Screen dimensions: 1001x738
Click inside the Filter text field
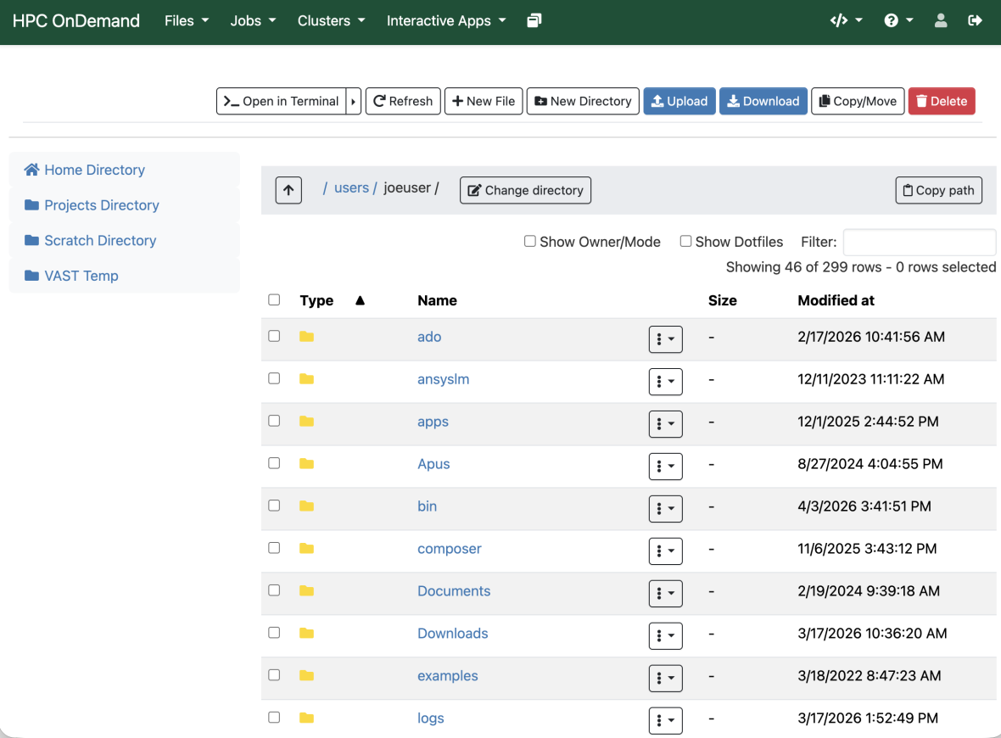919,242
